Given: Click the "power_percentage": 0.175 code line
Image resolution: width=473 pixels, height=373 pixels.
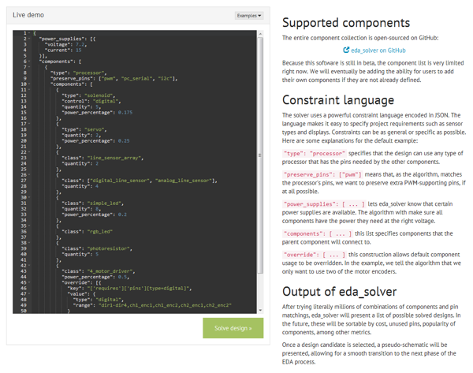Looking at the screenshot, I should tap(97, 113).
